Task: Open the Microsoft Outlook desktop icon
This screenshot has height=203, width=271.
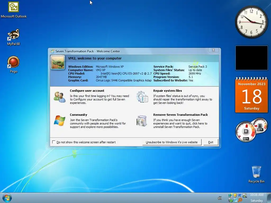Action: pyautogui.click(x=13, y=10)
